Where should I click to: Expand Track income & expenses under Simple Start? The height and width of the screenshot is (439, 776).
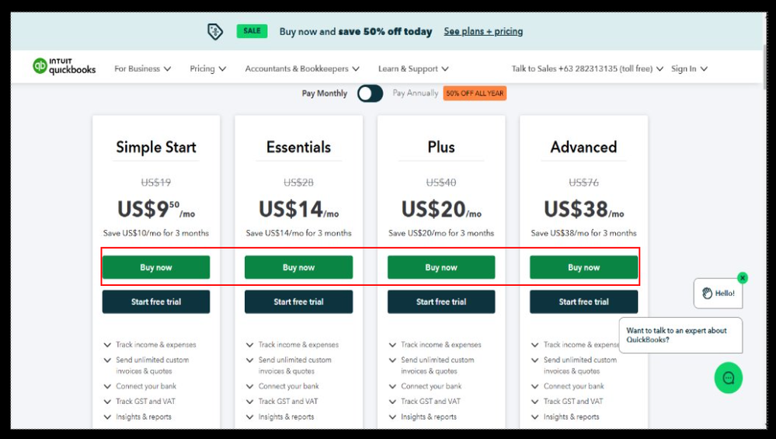(150, 344)
